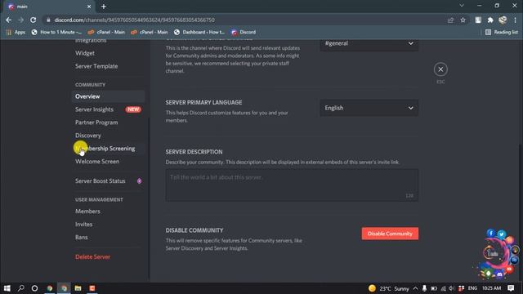Viewport: 523px width, 294px height.
Task: Open Windows taskbar search
Action: 21,288
